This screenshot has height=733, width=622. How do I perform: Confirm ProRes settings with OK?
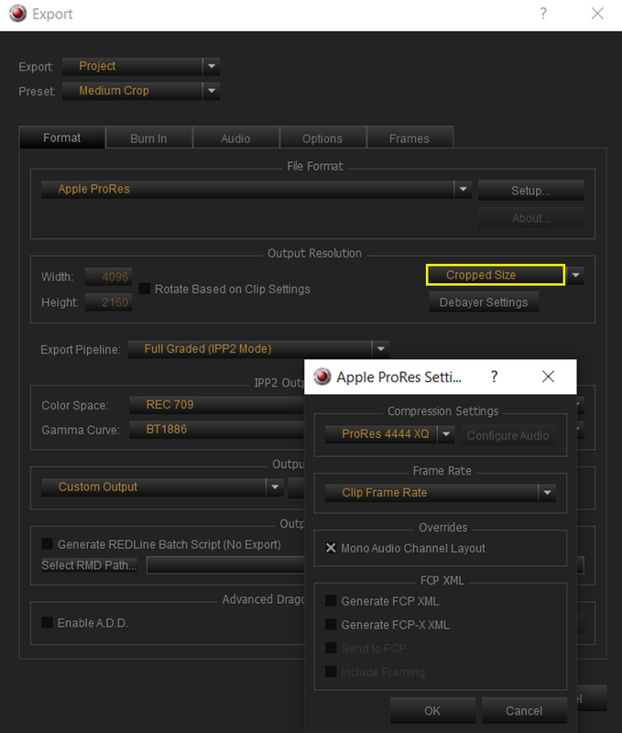432,711
